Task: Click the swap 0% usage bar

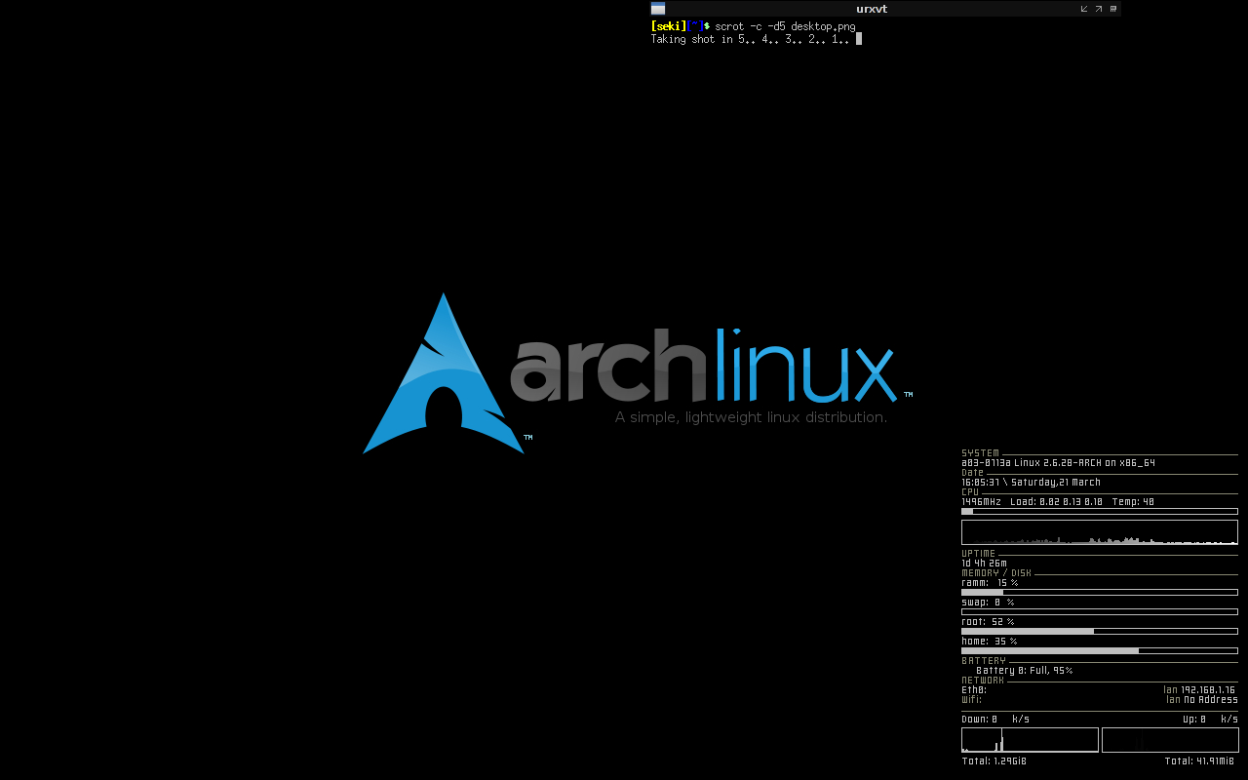Action: point(1099,611)
